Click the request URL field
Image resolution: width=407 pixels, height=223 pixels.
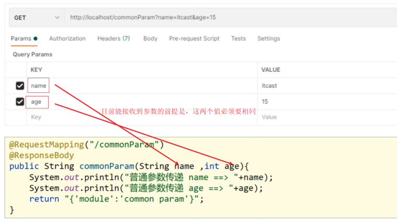pyautogui.click(x=231, y=18)
